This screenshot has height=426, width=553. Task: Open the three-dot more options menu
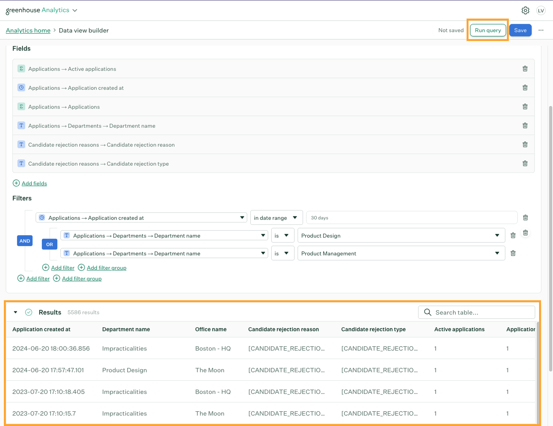[541, 30]
